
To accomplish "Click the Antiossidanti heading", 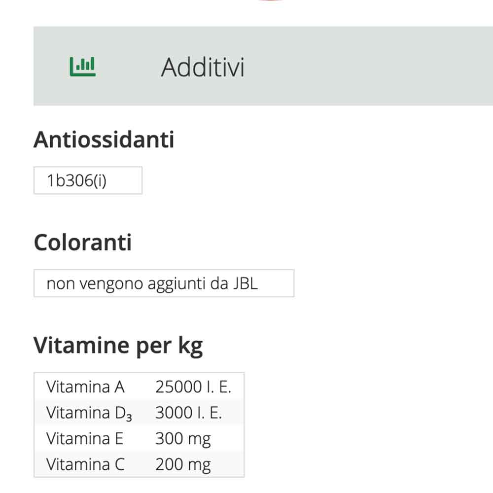I will pos(104,140).
